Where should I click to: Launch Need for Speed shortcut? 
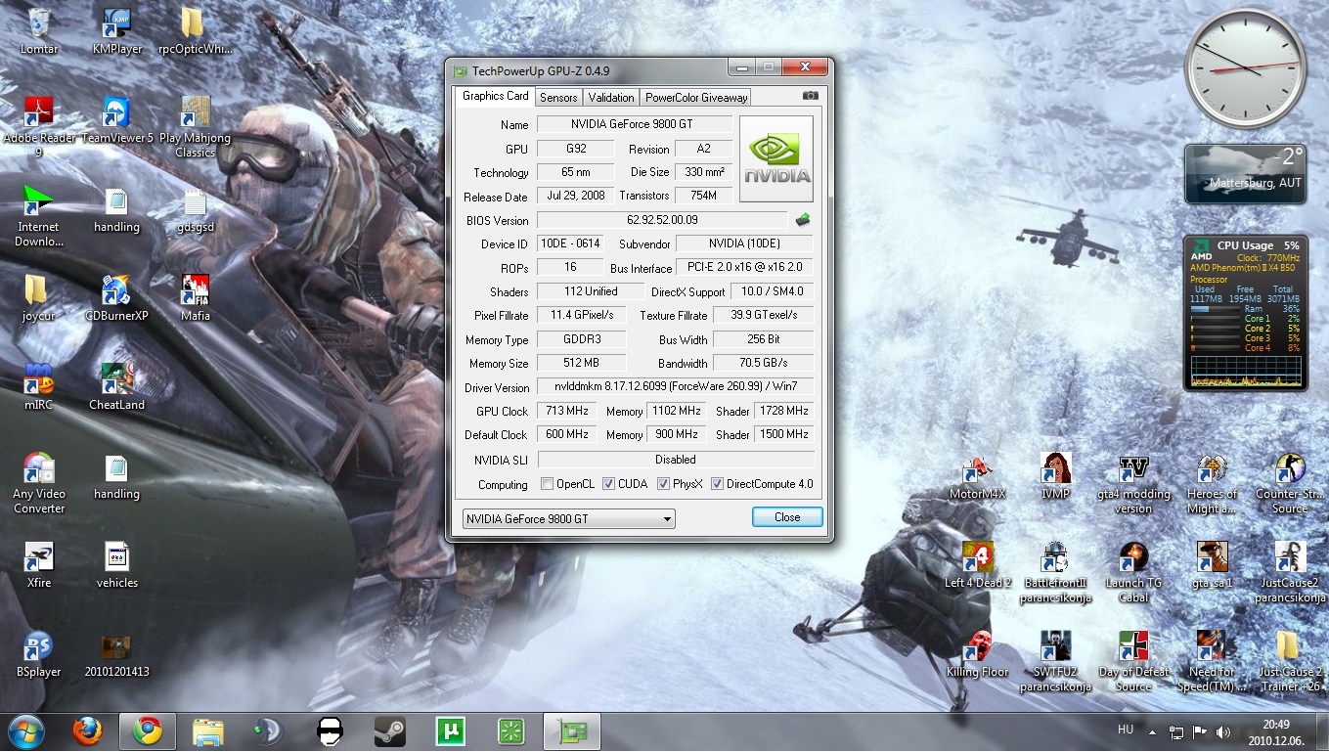(1213, 661)
